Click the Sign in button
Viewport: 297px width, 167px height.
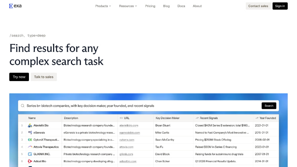point(280,6)
